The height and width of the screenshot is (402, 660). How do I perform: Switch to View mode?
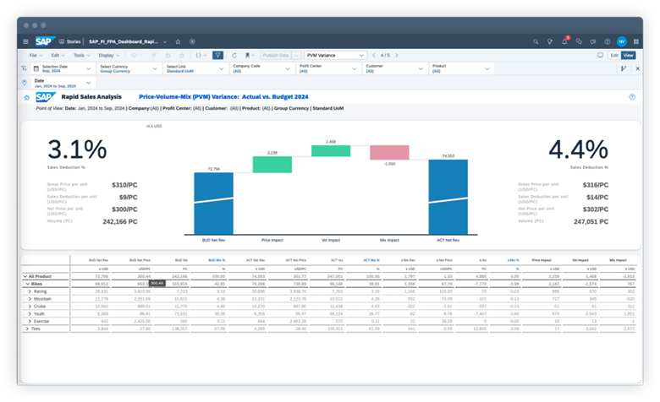coord(628,55)
